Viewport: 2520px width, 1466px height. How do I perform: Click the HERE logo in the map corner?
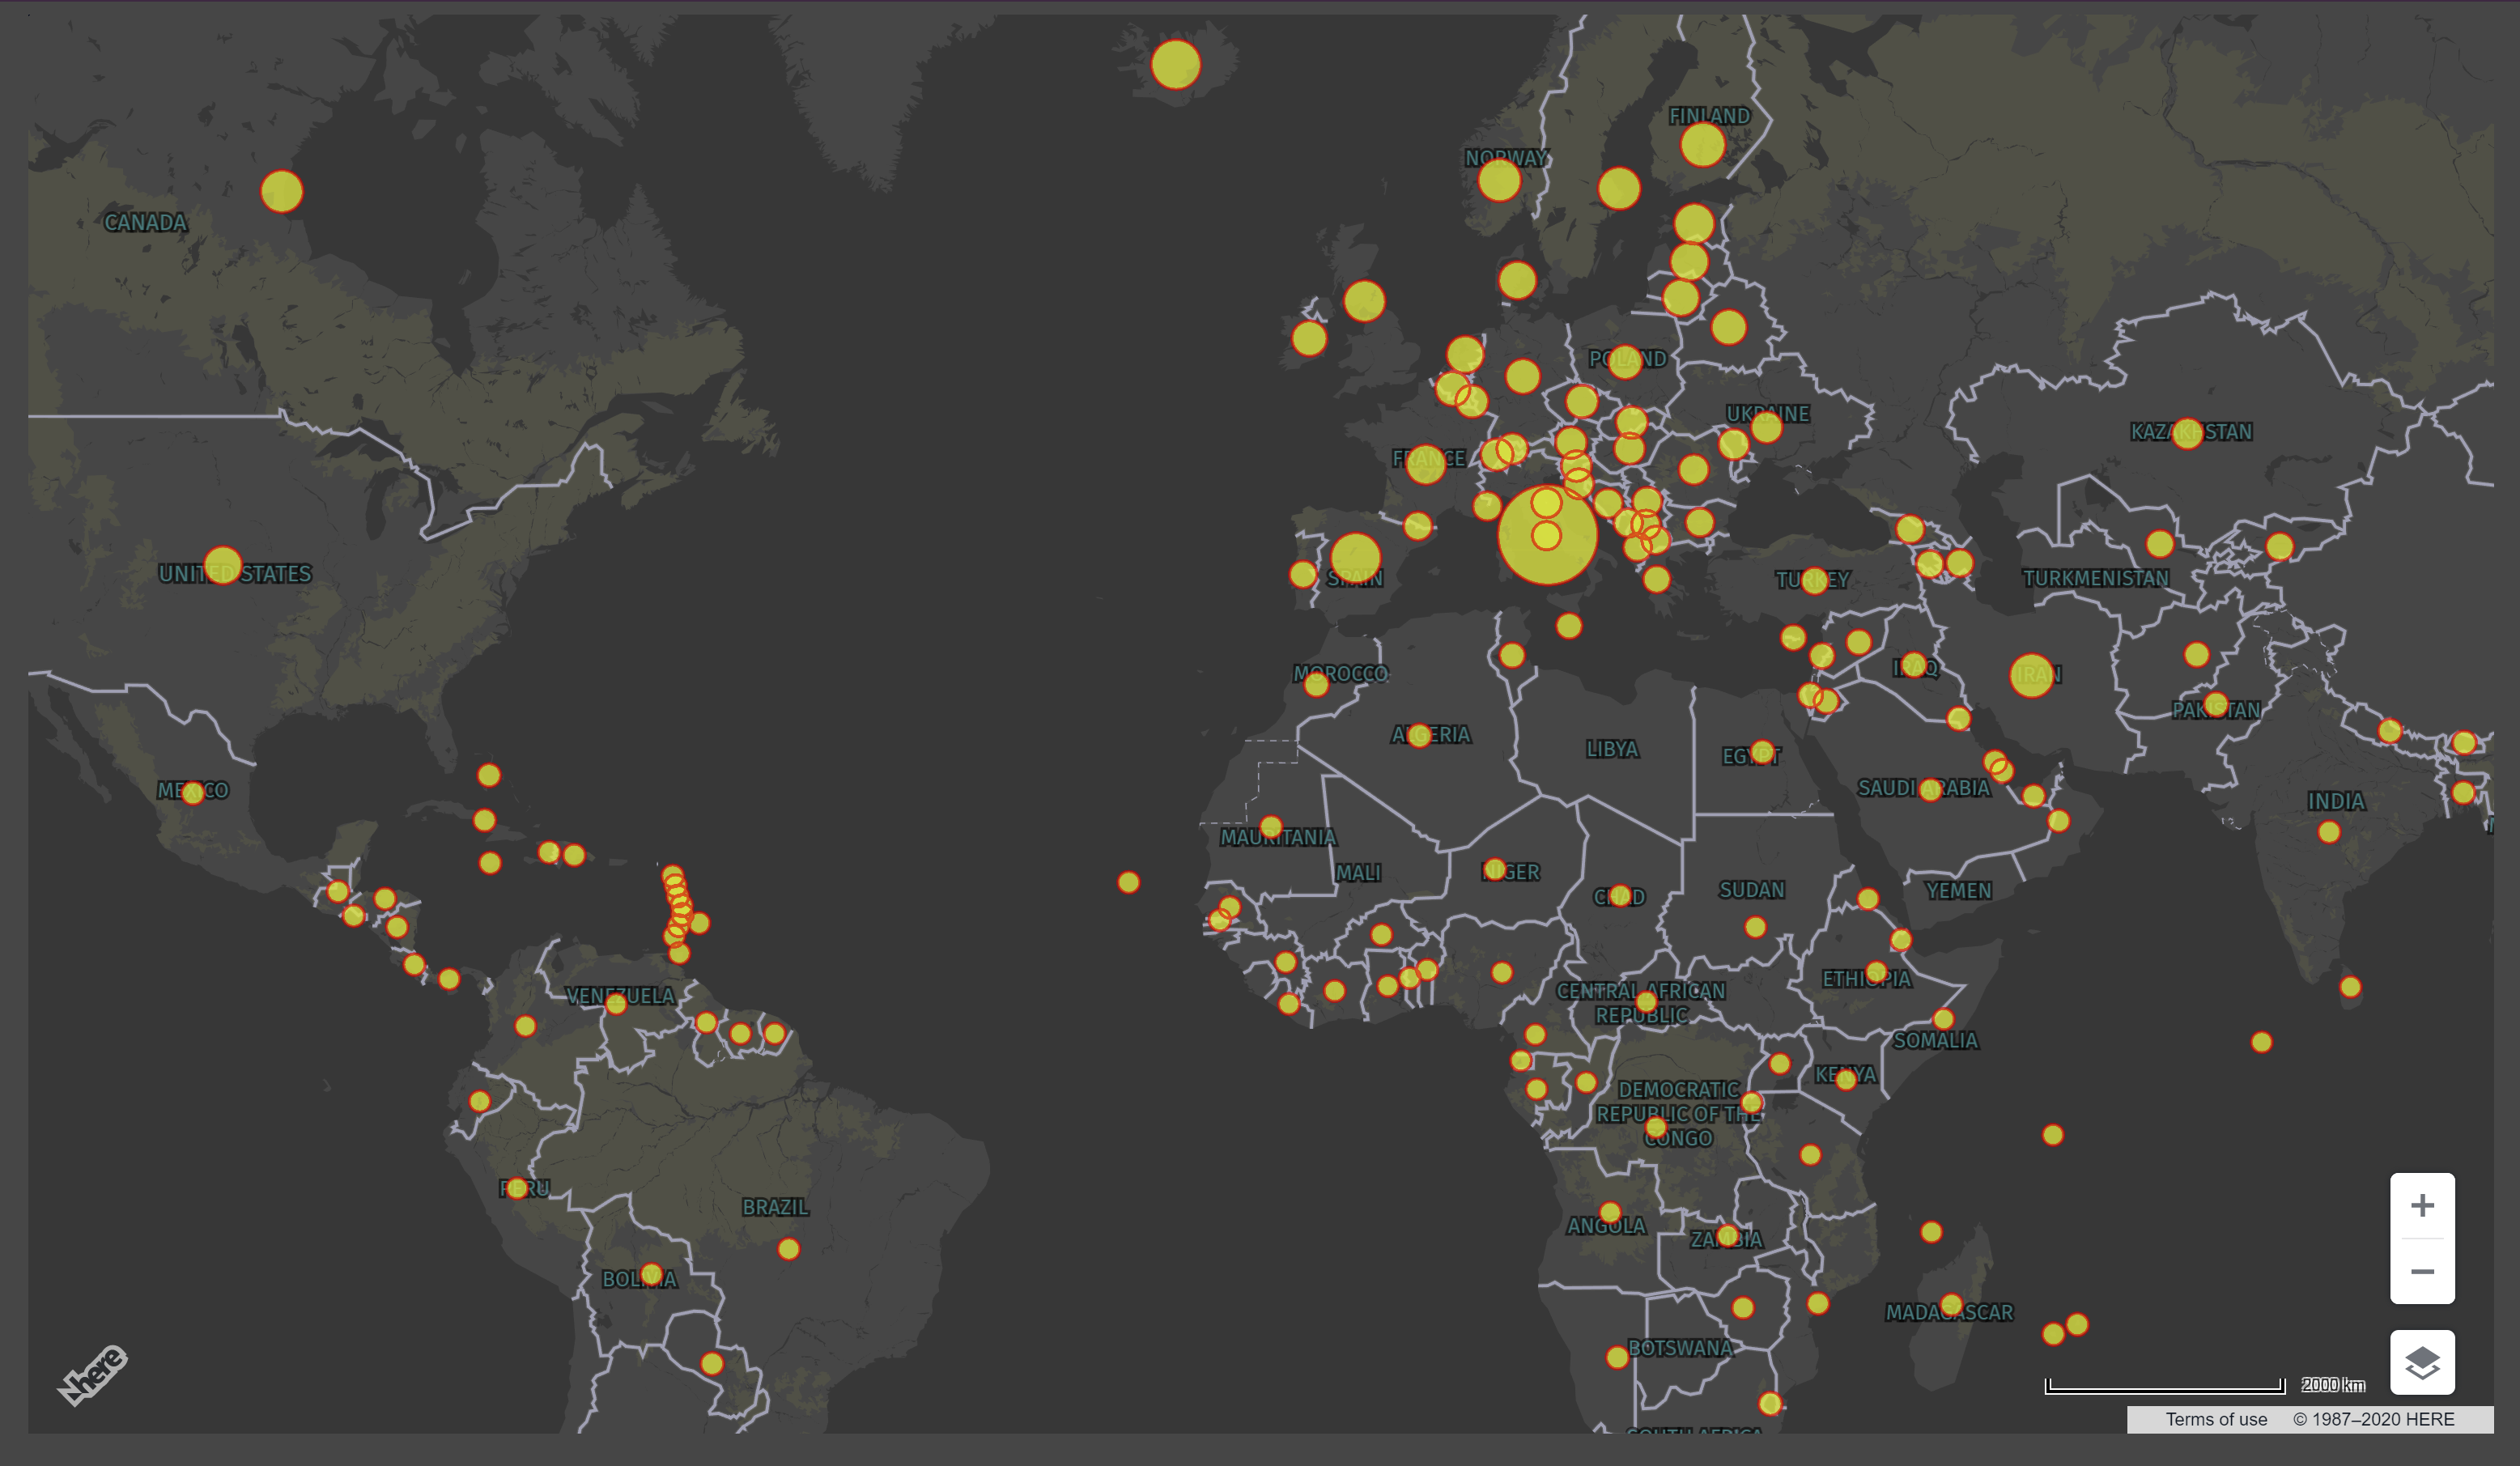(93, 1375)
